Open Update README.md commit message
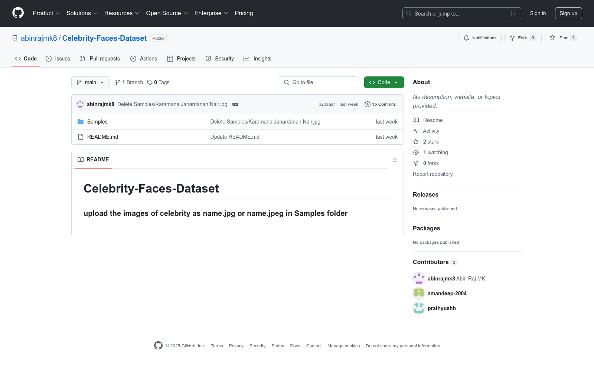This screenshot has width=594, height=371. click(x=235, y=137)
